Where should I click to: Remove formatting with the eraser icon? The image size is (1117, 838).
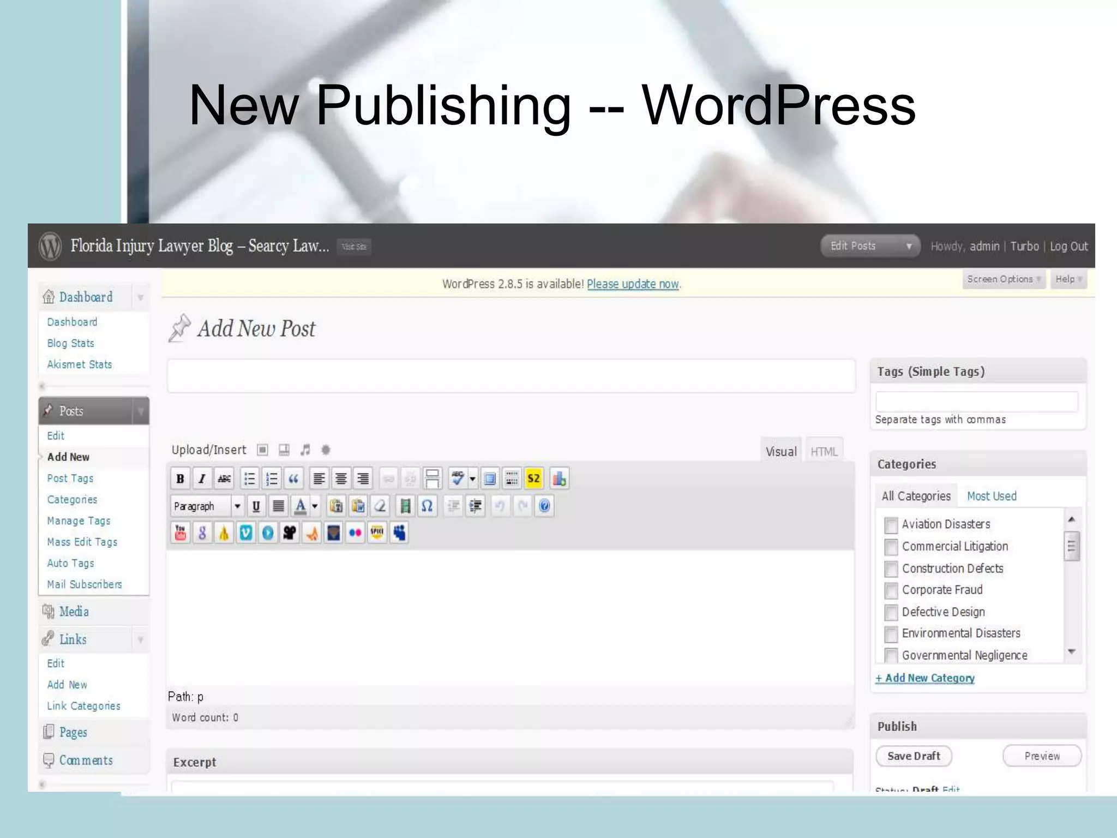coord(380,506)
